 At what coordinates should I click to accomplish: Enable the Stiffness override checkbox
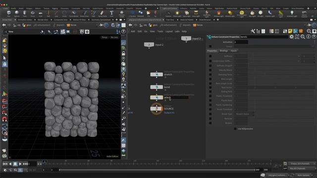pos(210,56)
